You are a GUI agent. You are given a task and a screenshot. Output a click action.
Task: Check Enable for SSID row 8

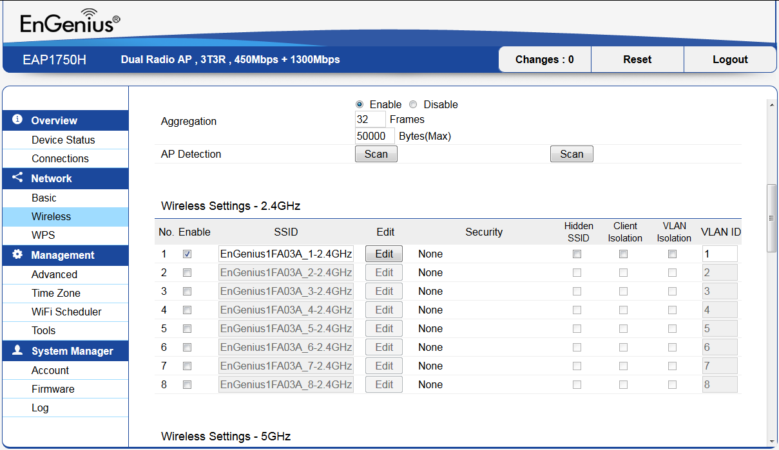pyautogui.click(x=187, y=385)
